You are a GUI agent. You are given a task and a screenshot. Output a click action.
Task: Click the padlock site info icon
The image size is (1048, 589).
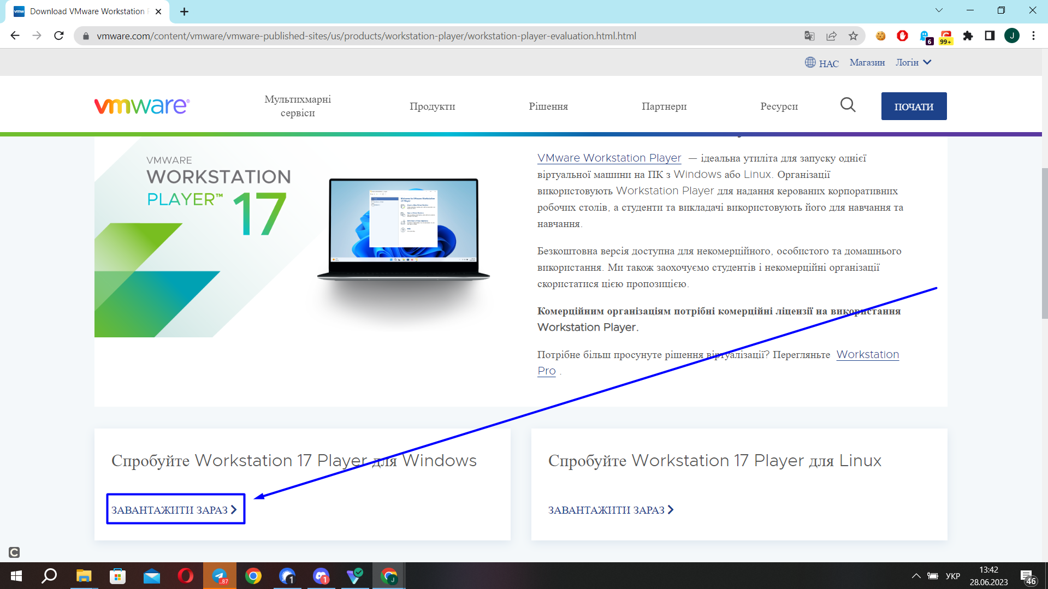coord(86,36)
